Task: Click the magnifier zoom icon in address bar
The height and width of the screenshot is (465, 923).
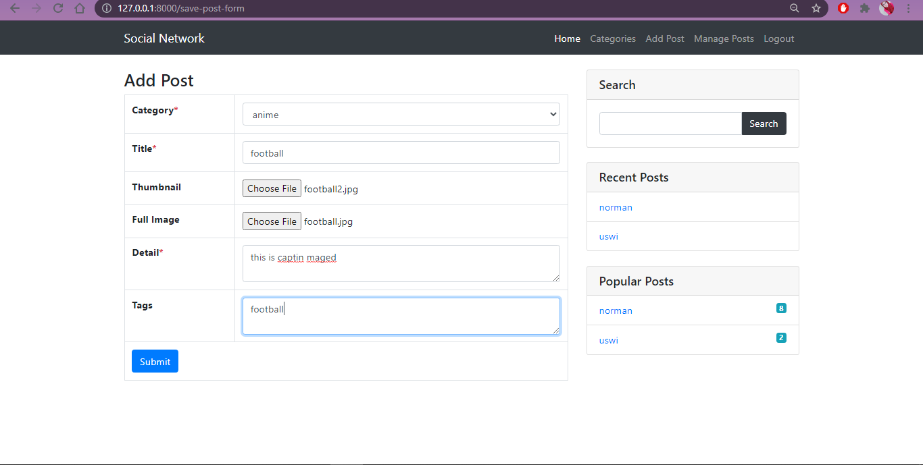Action: (x=794, y=8)
